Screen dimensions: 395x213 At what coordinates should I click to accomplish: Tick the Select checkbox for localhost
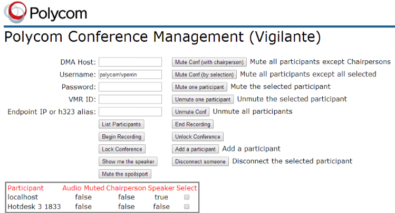187,197
